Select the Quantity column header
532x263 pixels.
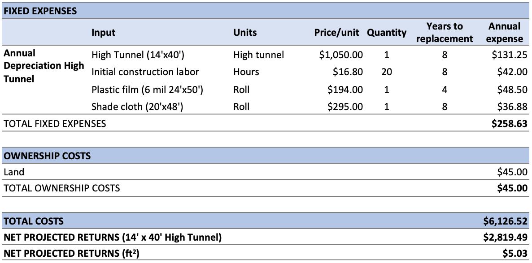pos(387,33)
